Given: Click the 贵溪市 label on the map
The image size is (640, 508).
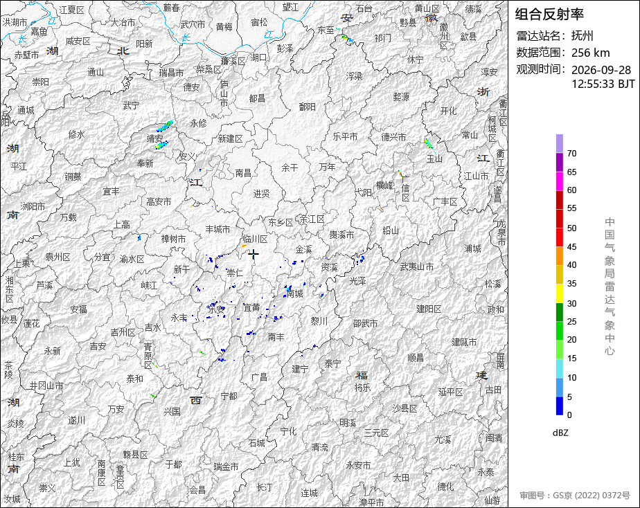Looking at the screenshot, I should pyautogui.click(x=341, y=235).
